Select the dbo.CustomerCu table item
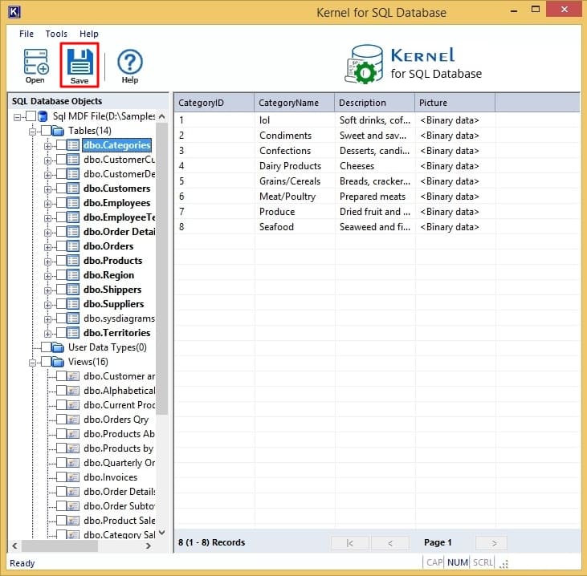The width and height of the screenshot is (587, 576). pyautogui.click(x=119, y=160)
